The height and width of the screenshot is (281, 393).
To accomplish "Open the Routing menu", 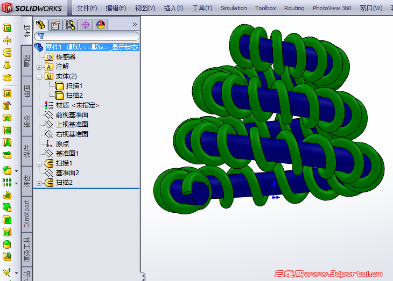I will pyautogui.click(x=294, y=8).
